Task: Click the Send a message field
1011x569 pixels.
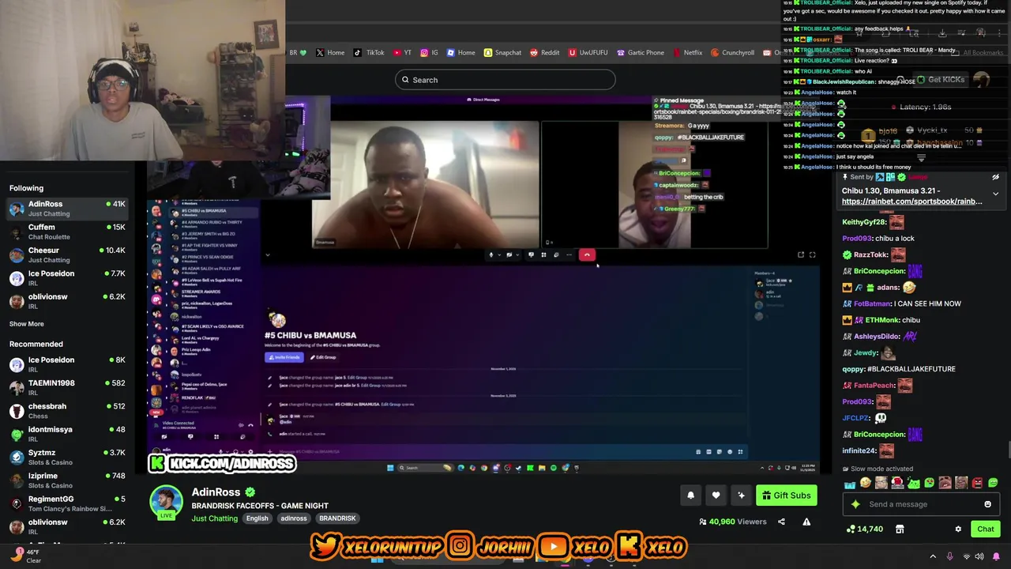Action: pos(922,504)
